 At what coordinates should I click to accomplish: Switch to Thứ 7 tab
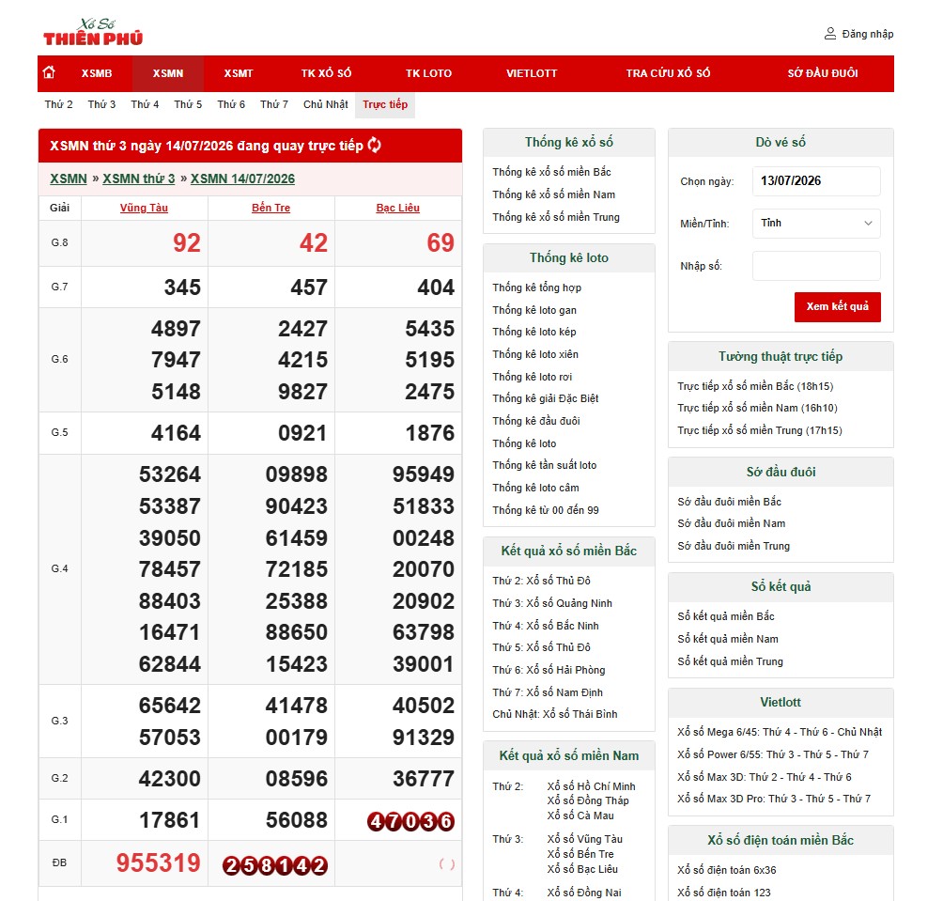274,104
